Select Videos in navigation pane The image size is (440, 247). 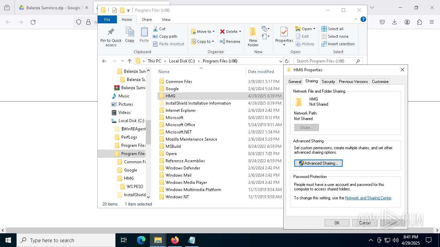click(x=124, y=113)
